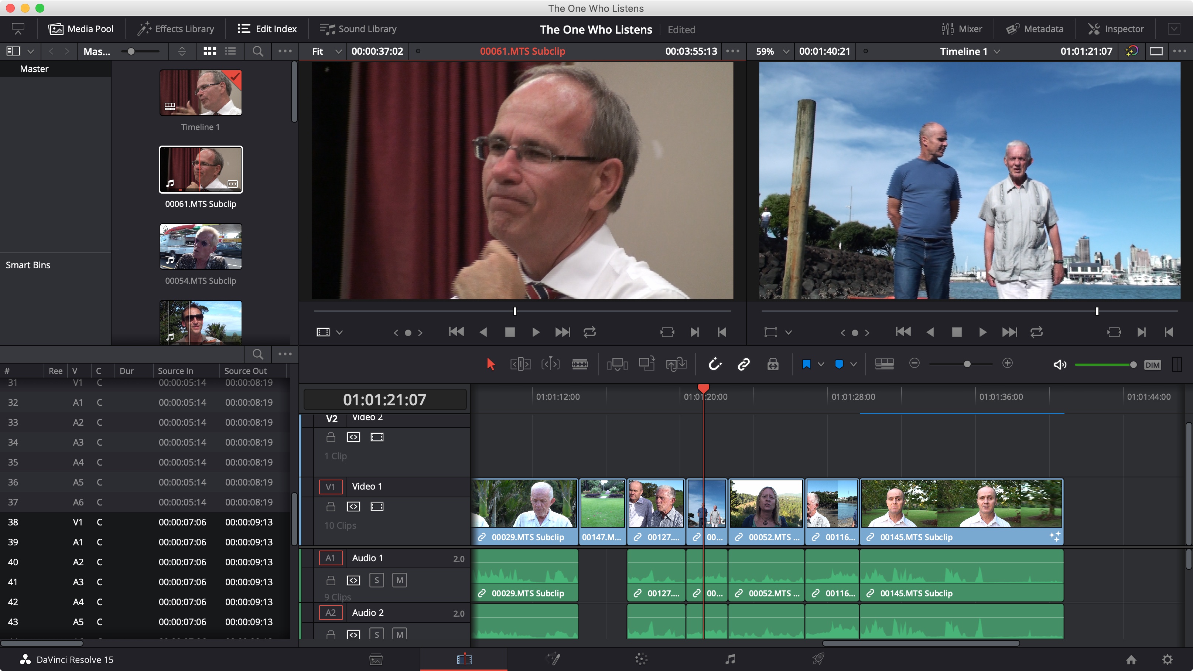Toggle loop in timeline viewer

(x=1036, y=332)
